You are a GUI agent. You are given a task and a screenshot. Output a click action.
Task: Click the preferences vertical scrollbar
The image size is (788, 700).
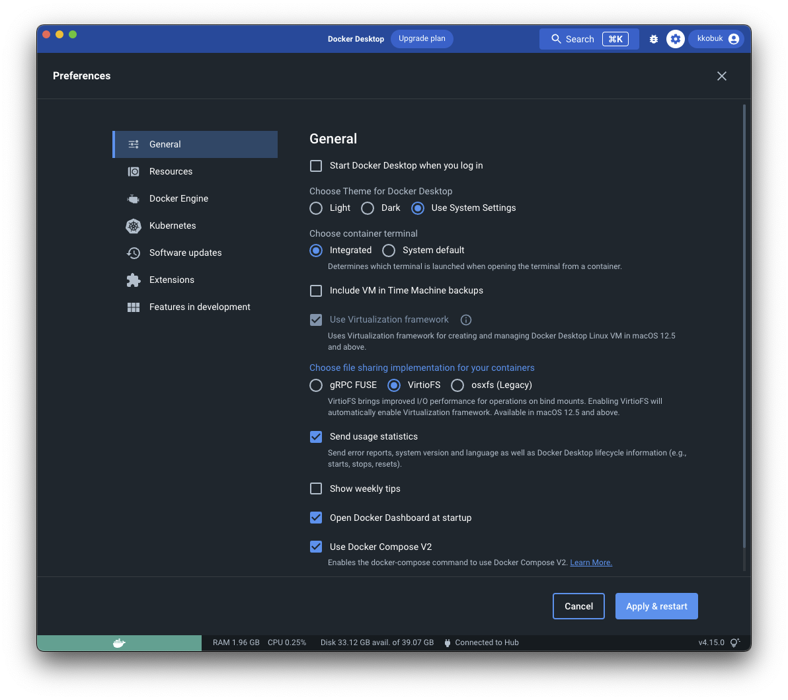tap(744, 327)
